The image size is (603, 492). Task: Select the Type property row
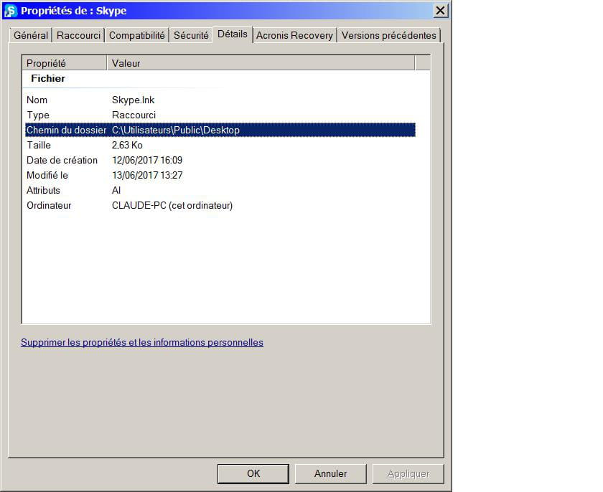220,115
